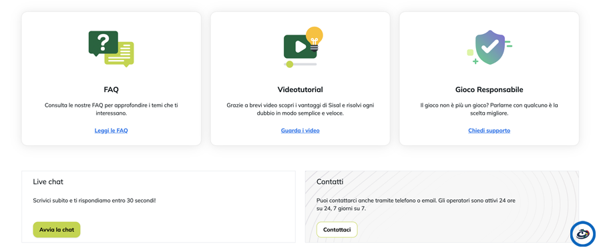Click the 'Consulta le nostre FAQ' description text
The width and height of the screenshot is (601, 252).
point(111,109)
